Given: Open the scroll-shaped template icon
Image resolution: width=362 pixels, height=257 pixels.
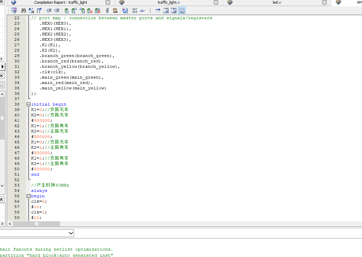Looking at the screenshot, I should [115, 10].
